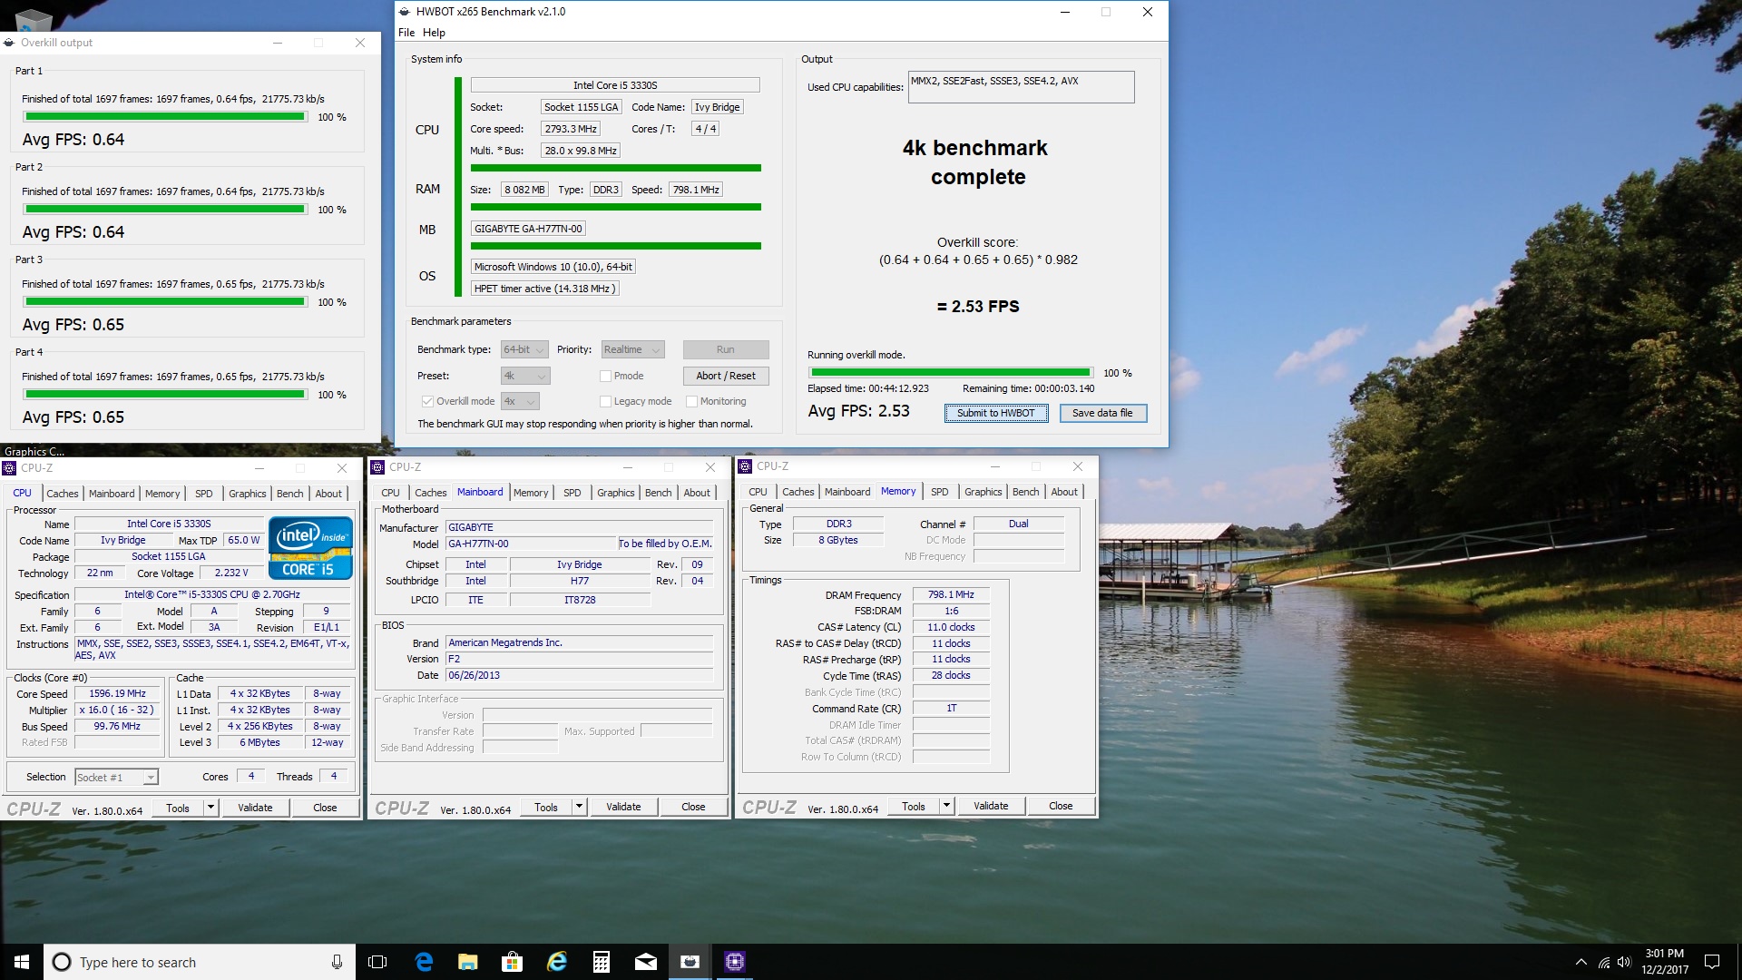
Task: Toggle the Overkill mode checkbox
Action: click(427, 401)
